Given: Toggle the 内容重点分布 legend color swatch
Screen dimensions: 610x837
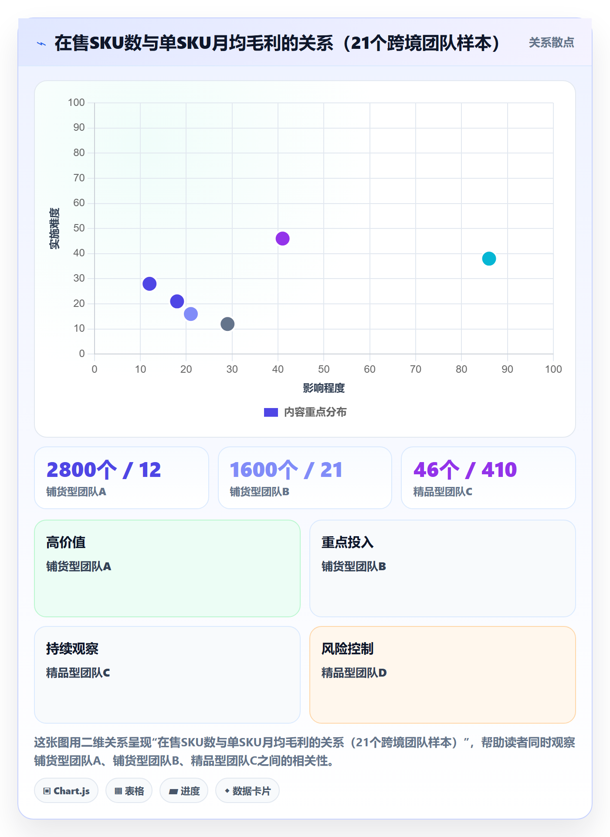Looking at the screenshot, I should (x=271, y=412).
